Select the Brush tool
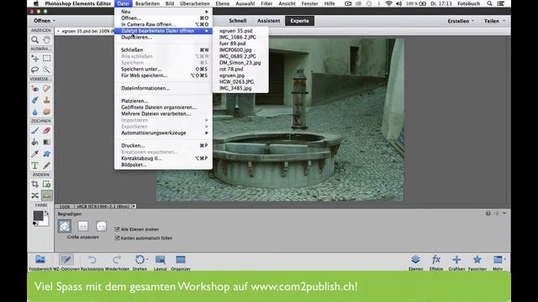This screenshot has width=538, height=302. pos(34,131)
